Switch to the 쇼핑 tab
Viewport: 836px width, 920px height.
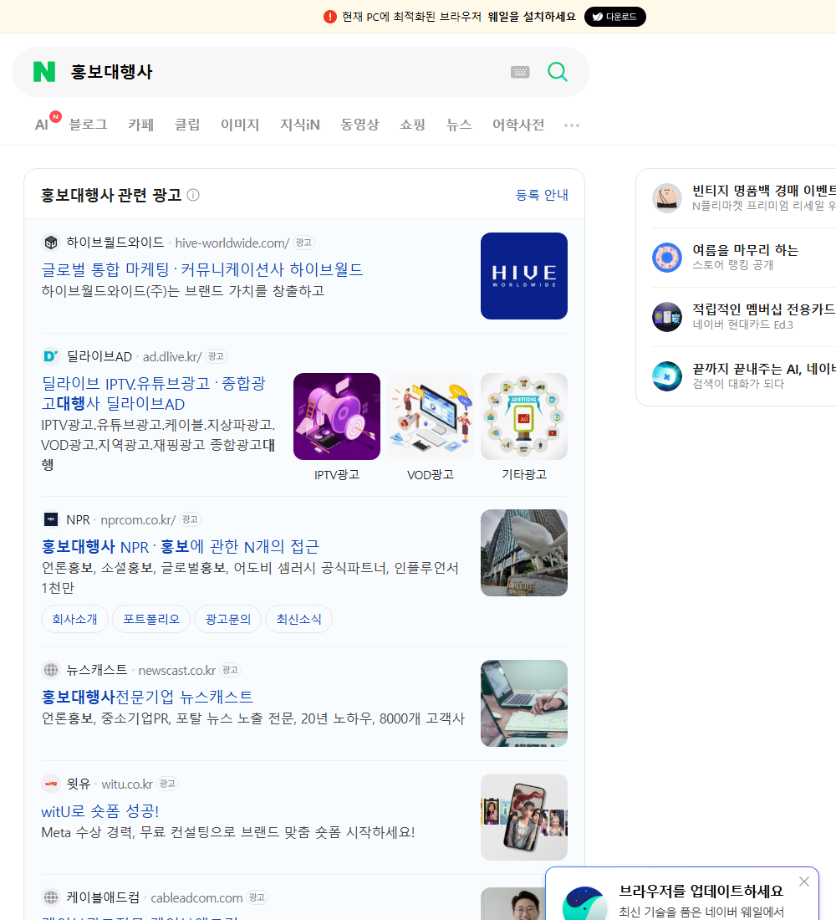coord(412,125)
